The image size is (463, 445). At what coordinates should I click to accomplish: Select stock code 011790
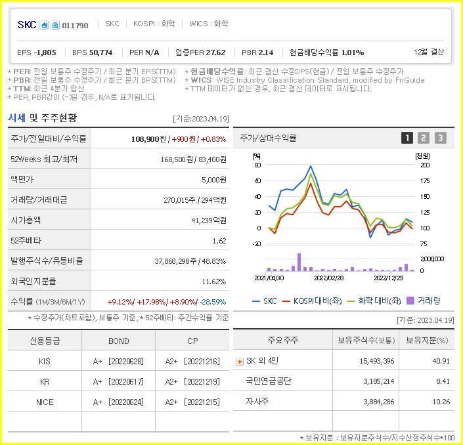click(75, 26)
